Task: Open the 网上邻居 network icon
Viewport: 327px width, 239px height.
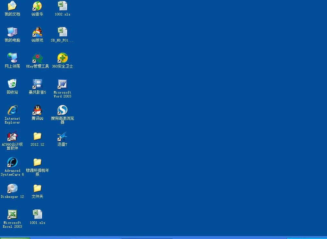Action: 12,58
